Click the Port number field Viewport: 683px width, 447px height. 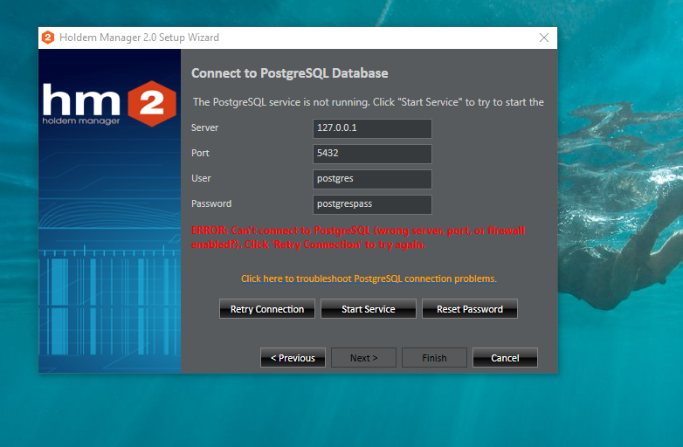tap(372, 154)
